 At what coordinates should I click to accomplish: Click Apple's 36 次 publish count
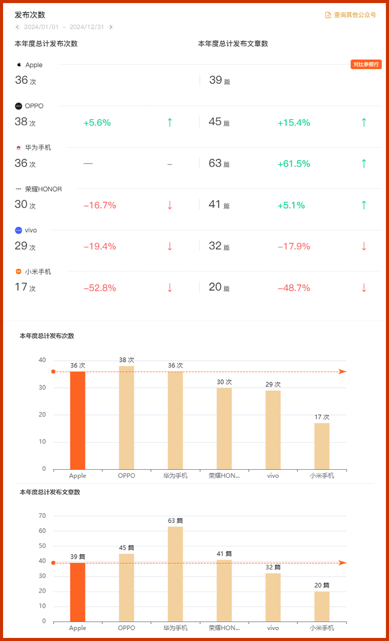click(26, 80)
